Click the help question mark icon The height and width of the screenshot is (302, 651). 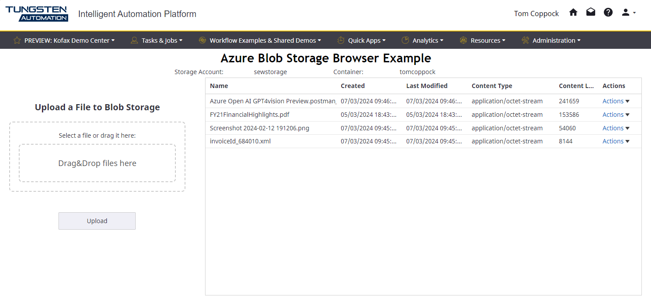click(608, 13)
